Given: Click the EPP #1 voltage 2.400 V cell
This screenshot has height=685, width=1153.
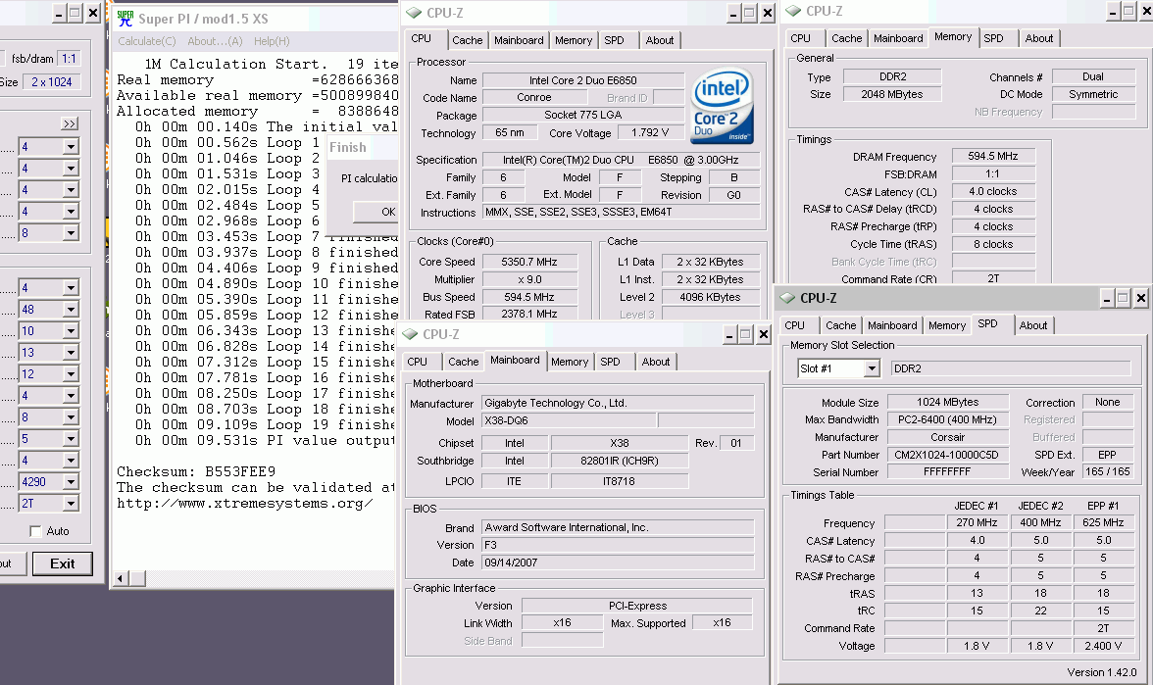Looking at the screenshot, I should 1103,646.
